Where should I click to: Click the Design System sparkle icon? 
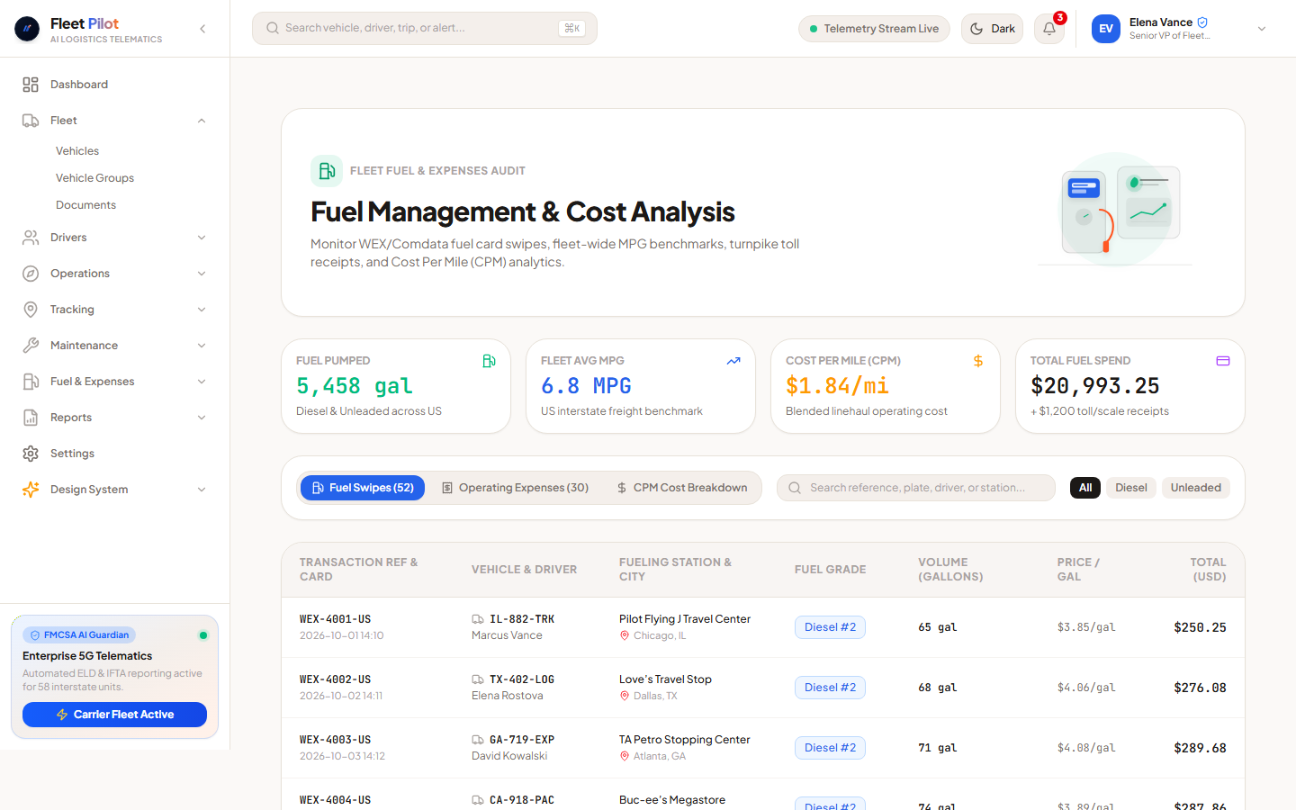point(31,490)
